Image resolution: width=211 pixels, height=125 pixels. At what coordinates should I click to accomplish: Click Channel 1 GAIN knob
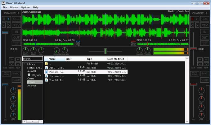pyautogui.click(x=13, y=91)
